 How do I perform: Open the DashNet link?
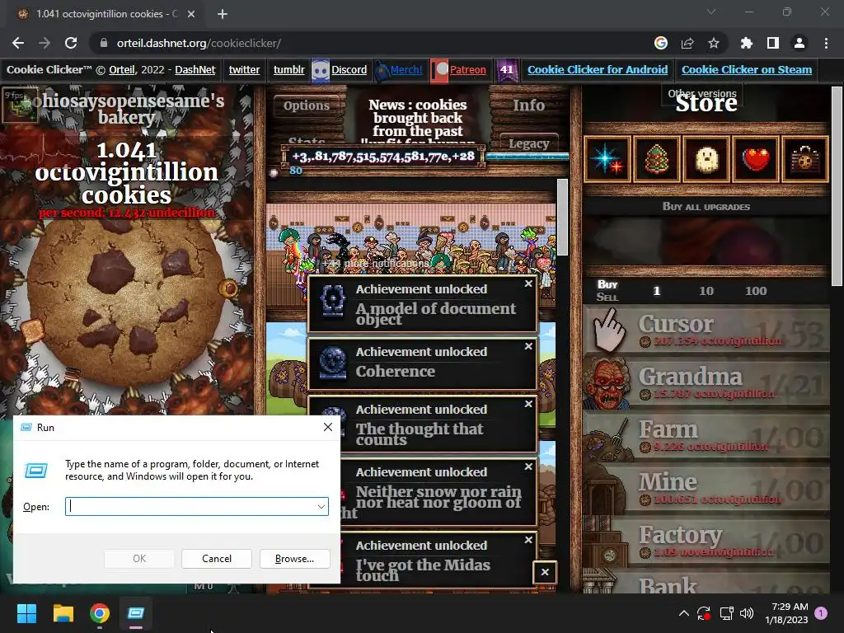click(195, 69)
